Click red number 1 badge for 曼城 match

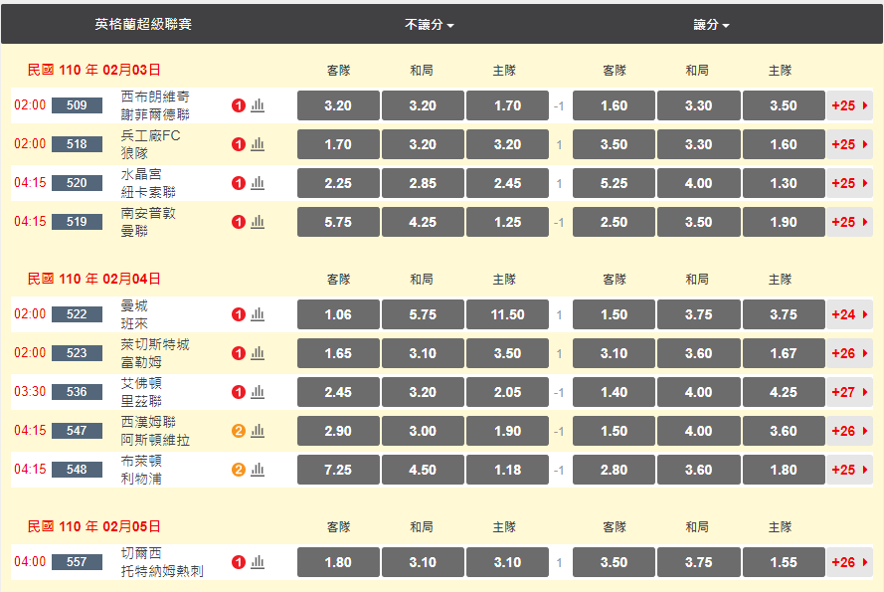click(x=239, y=314)
